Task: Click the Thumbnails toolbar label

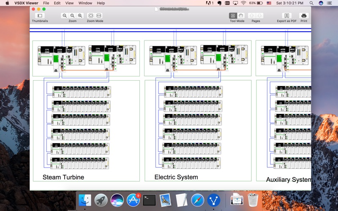Action: 40,21
